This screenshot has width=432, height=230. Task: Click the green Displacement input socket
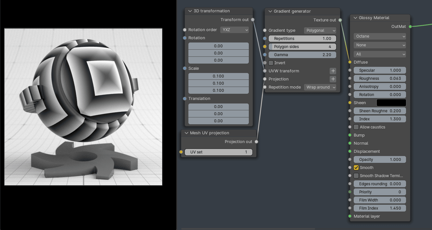click(x=350, y=151)
